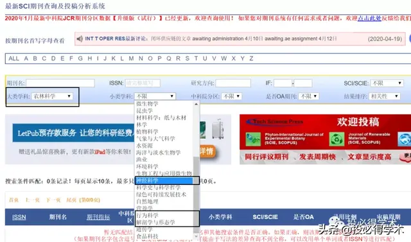411x242 pixels.
Task: Open the SCI/SCIE dropdown
Action: tap(387, 83)
